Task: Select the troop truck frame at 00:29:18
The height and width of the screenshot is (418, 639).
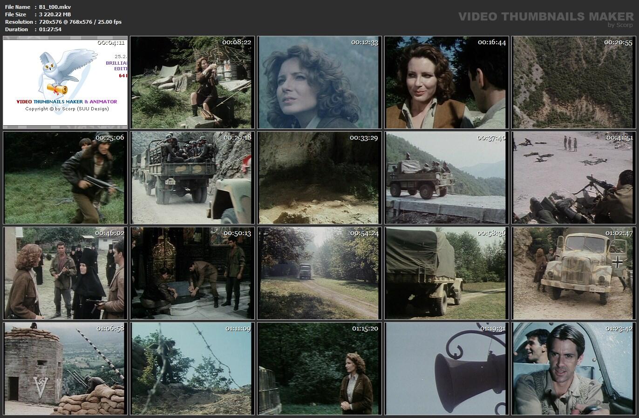Action: point(192,178)
